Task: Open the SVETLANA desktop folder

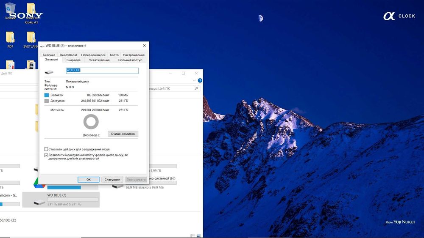Action: (x=31, y=40)
